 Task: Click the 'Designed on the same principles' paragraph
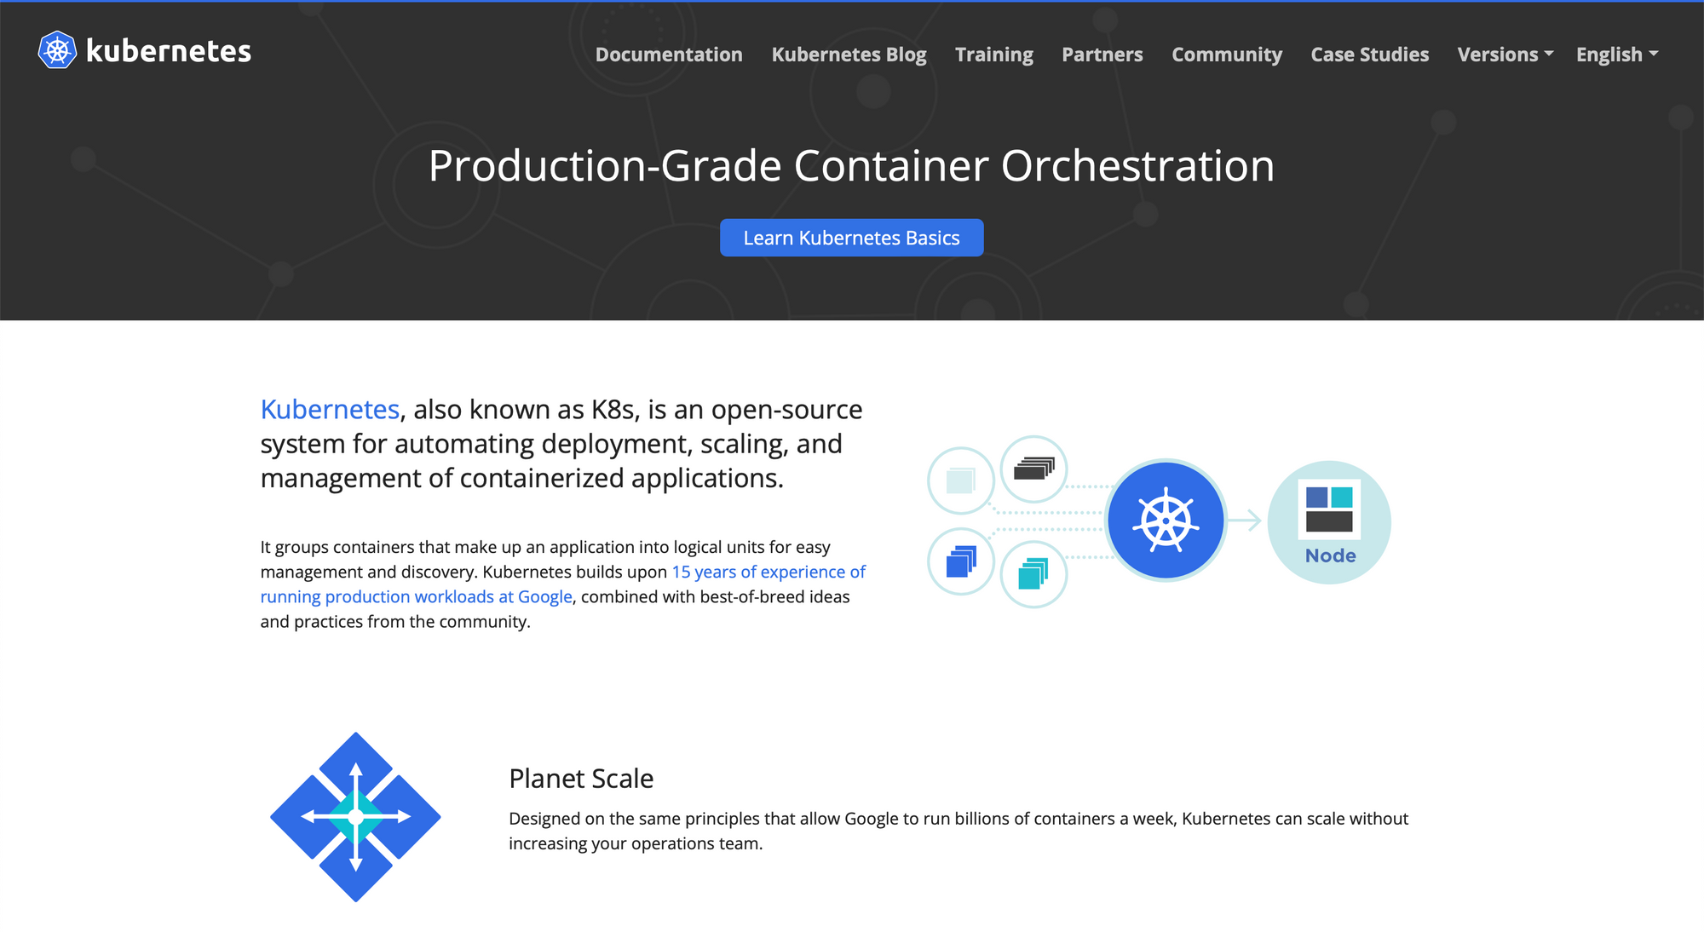958,831
